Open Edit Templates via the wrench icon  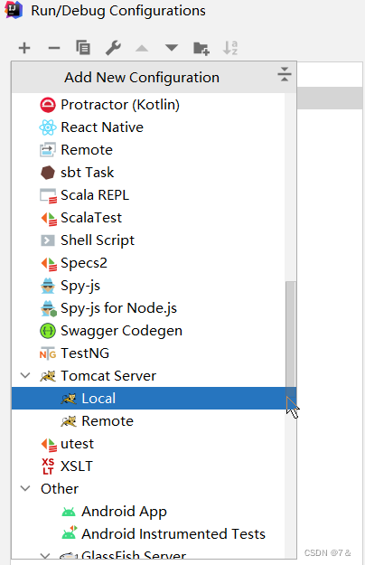[x=113, y=48]
